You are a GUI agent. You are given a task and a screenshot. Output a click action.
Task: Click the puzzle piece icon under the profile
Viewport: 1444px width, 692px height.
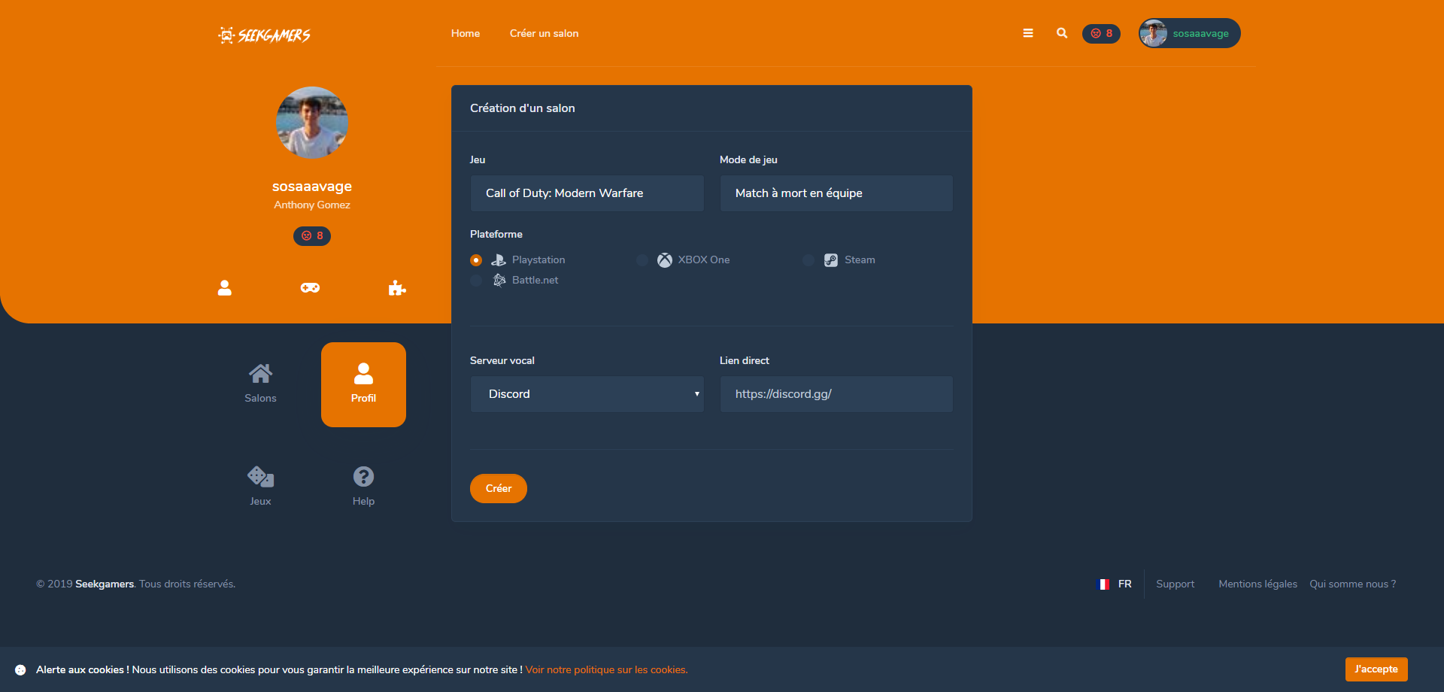tap(397, 288)
